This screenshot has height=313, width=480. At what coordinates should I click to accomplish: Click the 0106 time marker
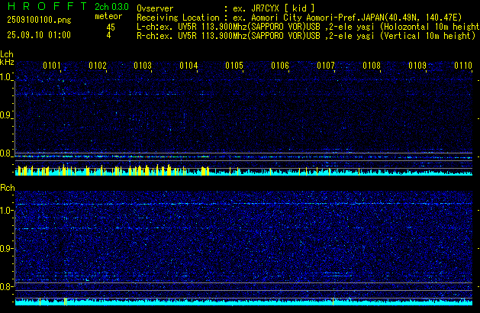[x=280, y=66]
